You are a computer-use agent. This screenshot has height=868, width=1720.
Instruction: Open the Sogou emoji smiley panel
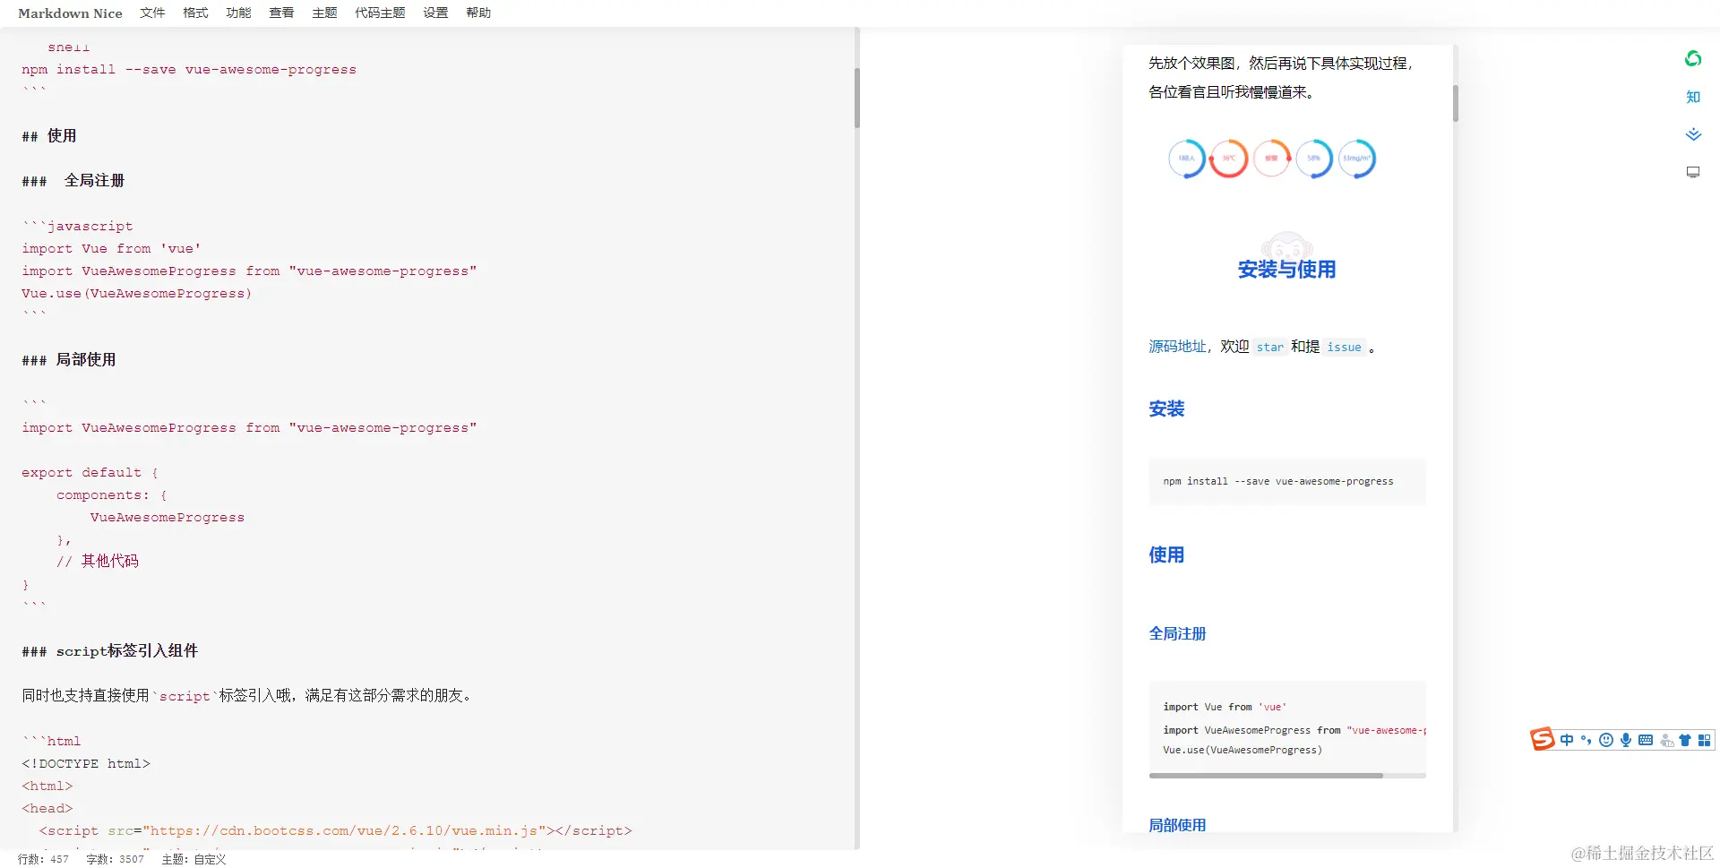point(1605,740)
